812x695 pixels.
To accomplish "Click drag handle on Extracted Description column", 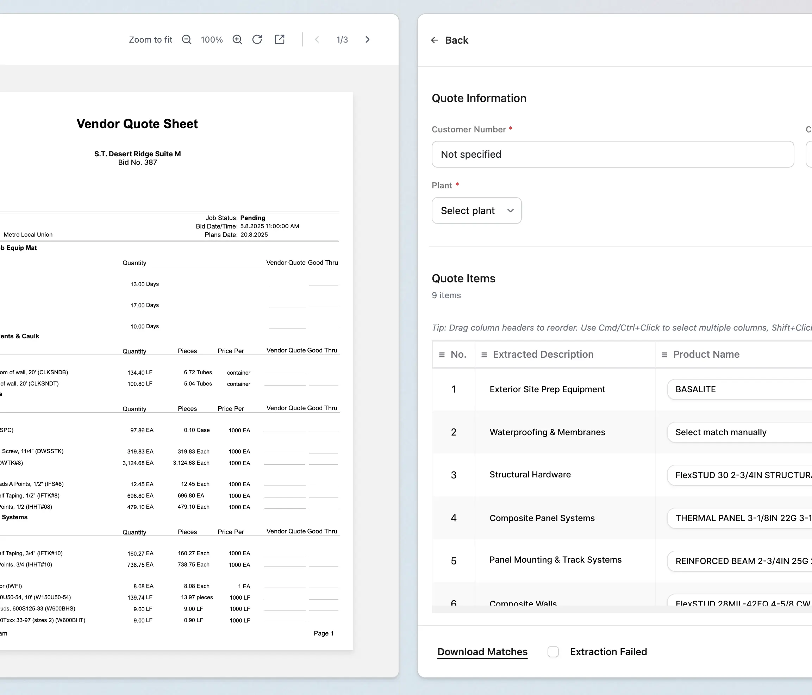I will pos(484,355).
